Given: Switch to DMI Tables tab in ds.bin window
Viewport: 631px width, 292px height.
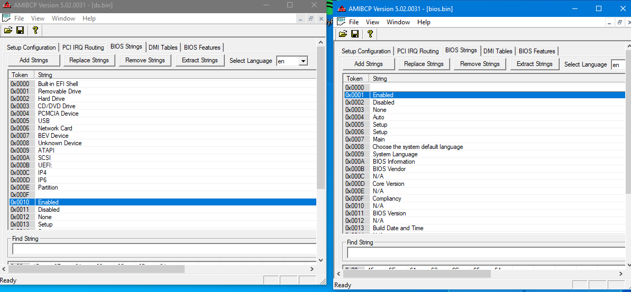Looking at the screenshot, I should point(163,48).
